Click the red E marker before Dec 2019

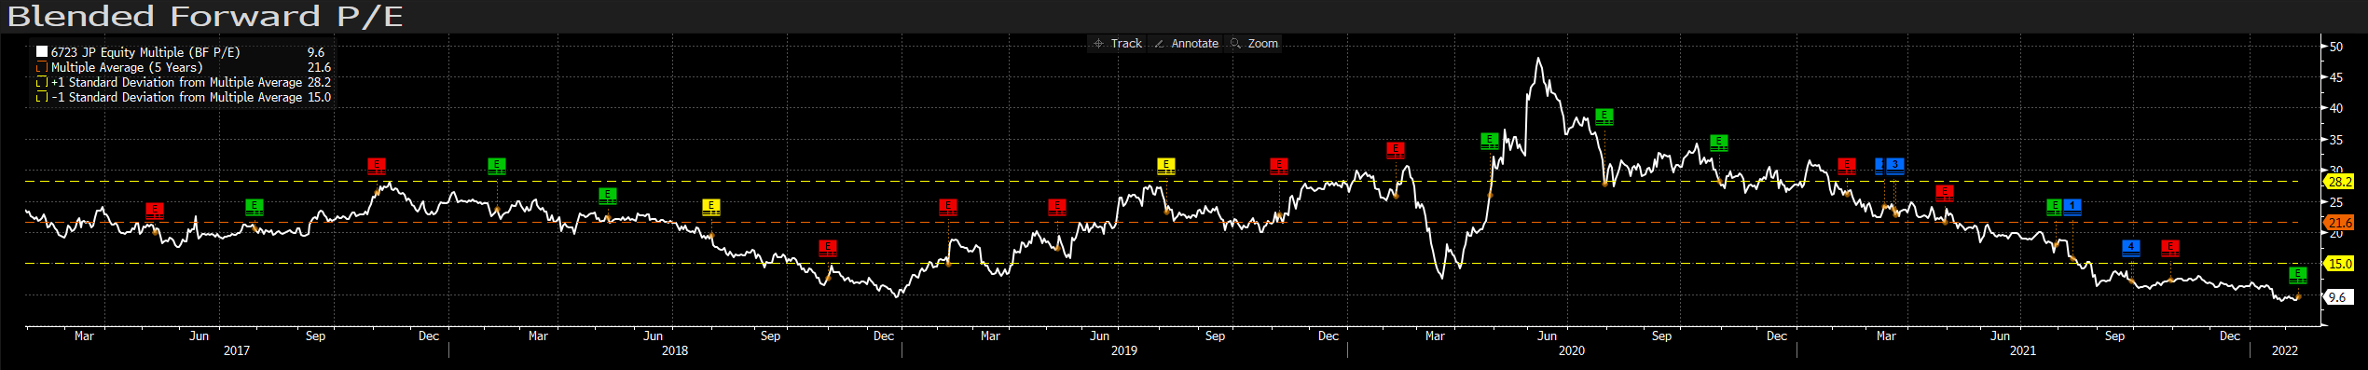pos(1279,166)
